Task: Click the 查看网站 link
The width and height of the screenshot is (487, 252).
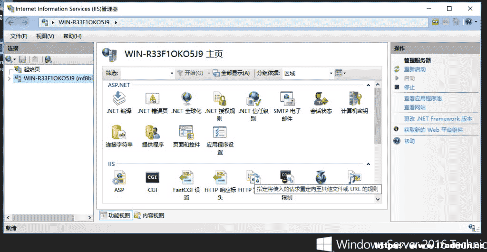Action: (415, 107)
